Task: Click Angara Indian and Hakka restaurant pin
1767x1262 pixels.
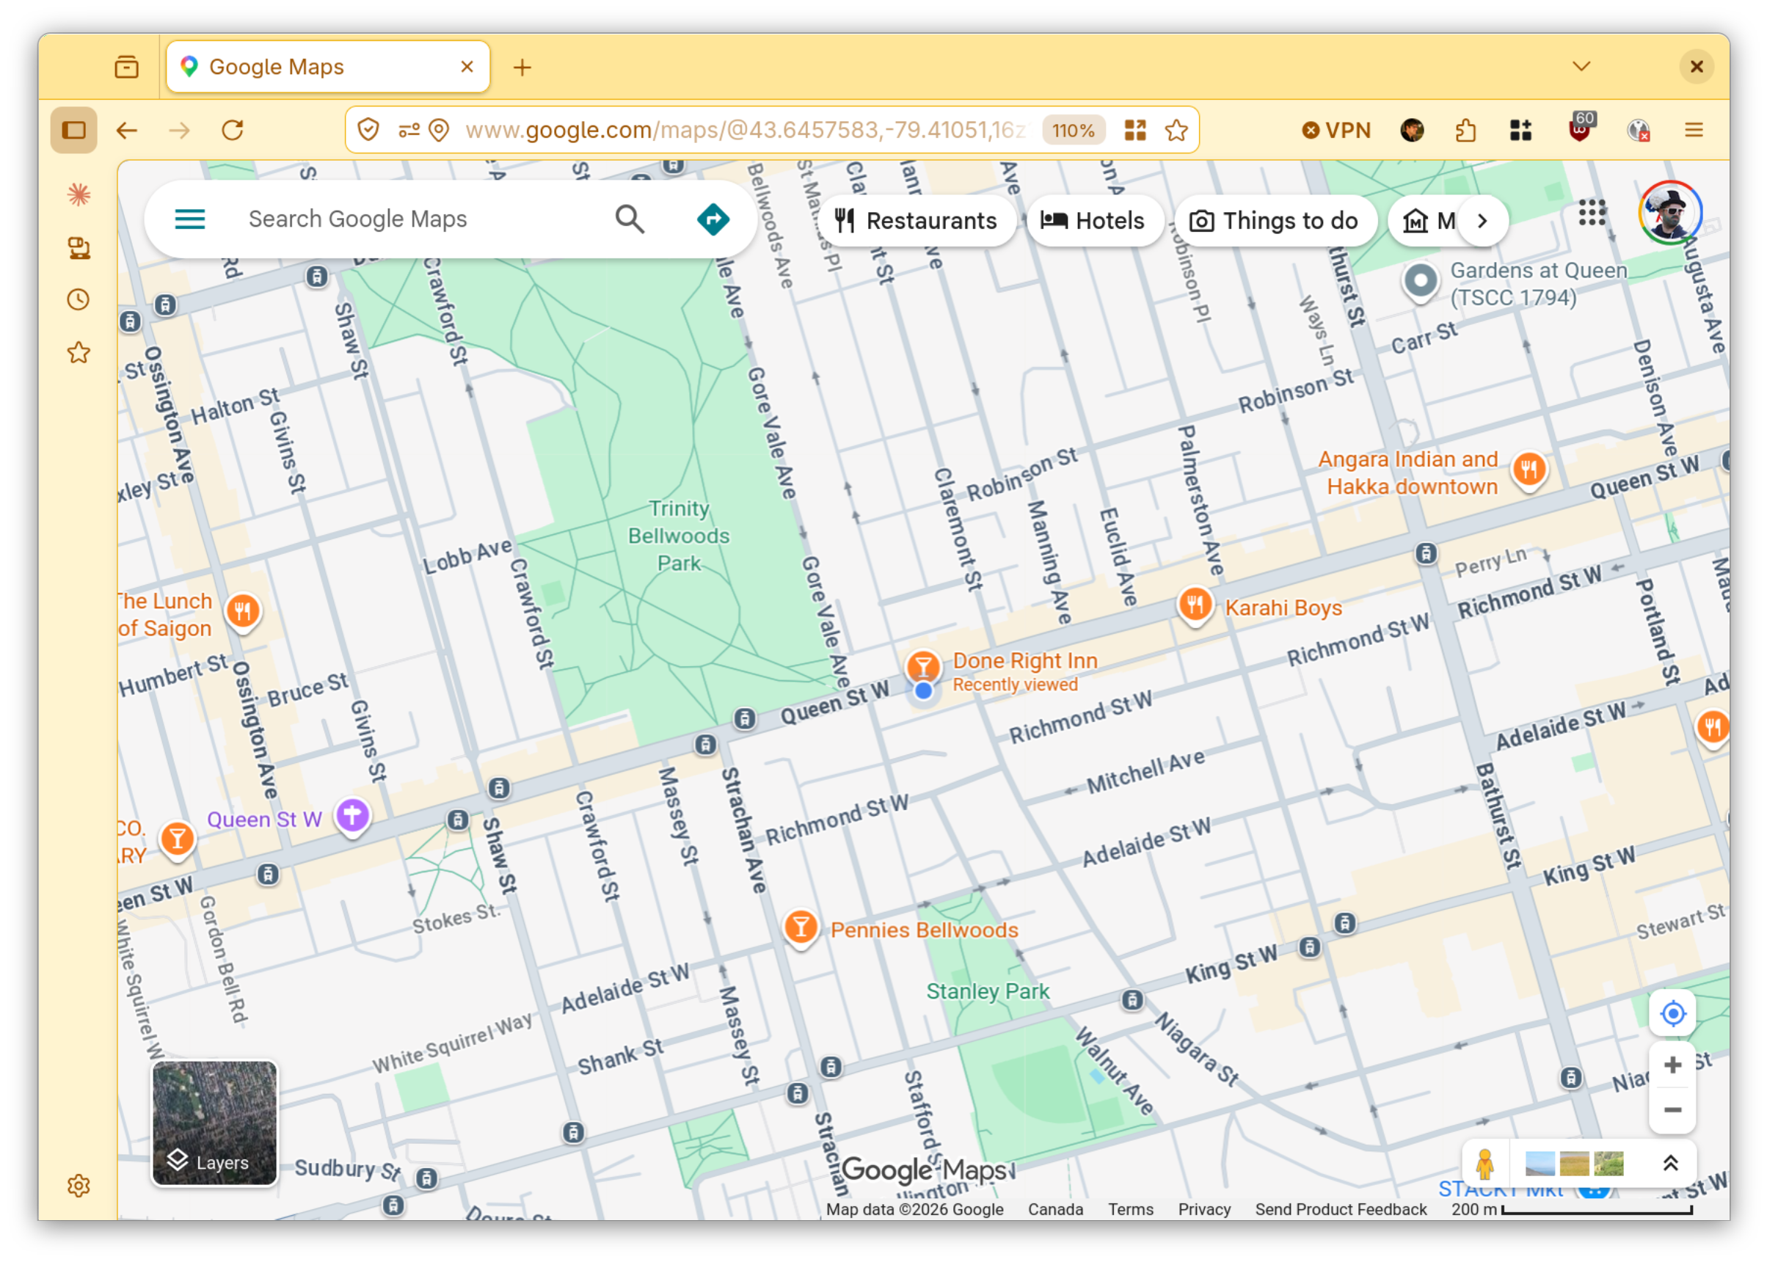Action: tap(1529, 470)
